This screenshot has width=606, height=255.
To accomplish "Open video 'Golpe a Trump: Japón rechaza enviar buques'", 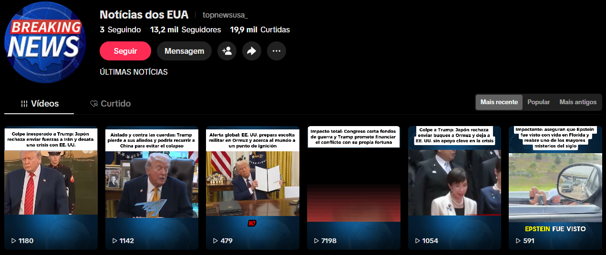I will coord(455,188).
